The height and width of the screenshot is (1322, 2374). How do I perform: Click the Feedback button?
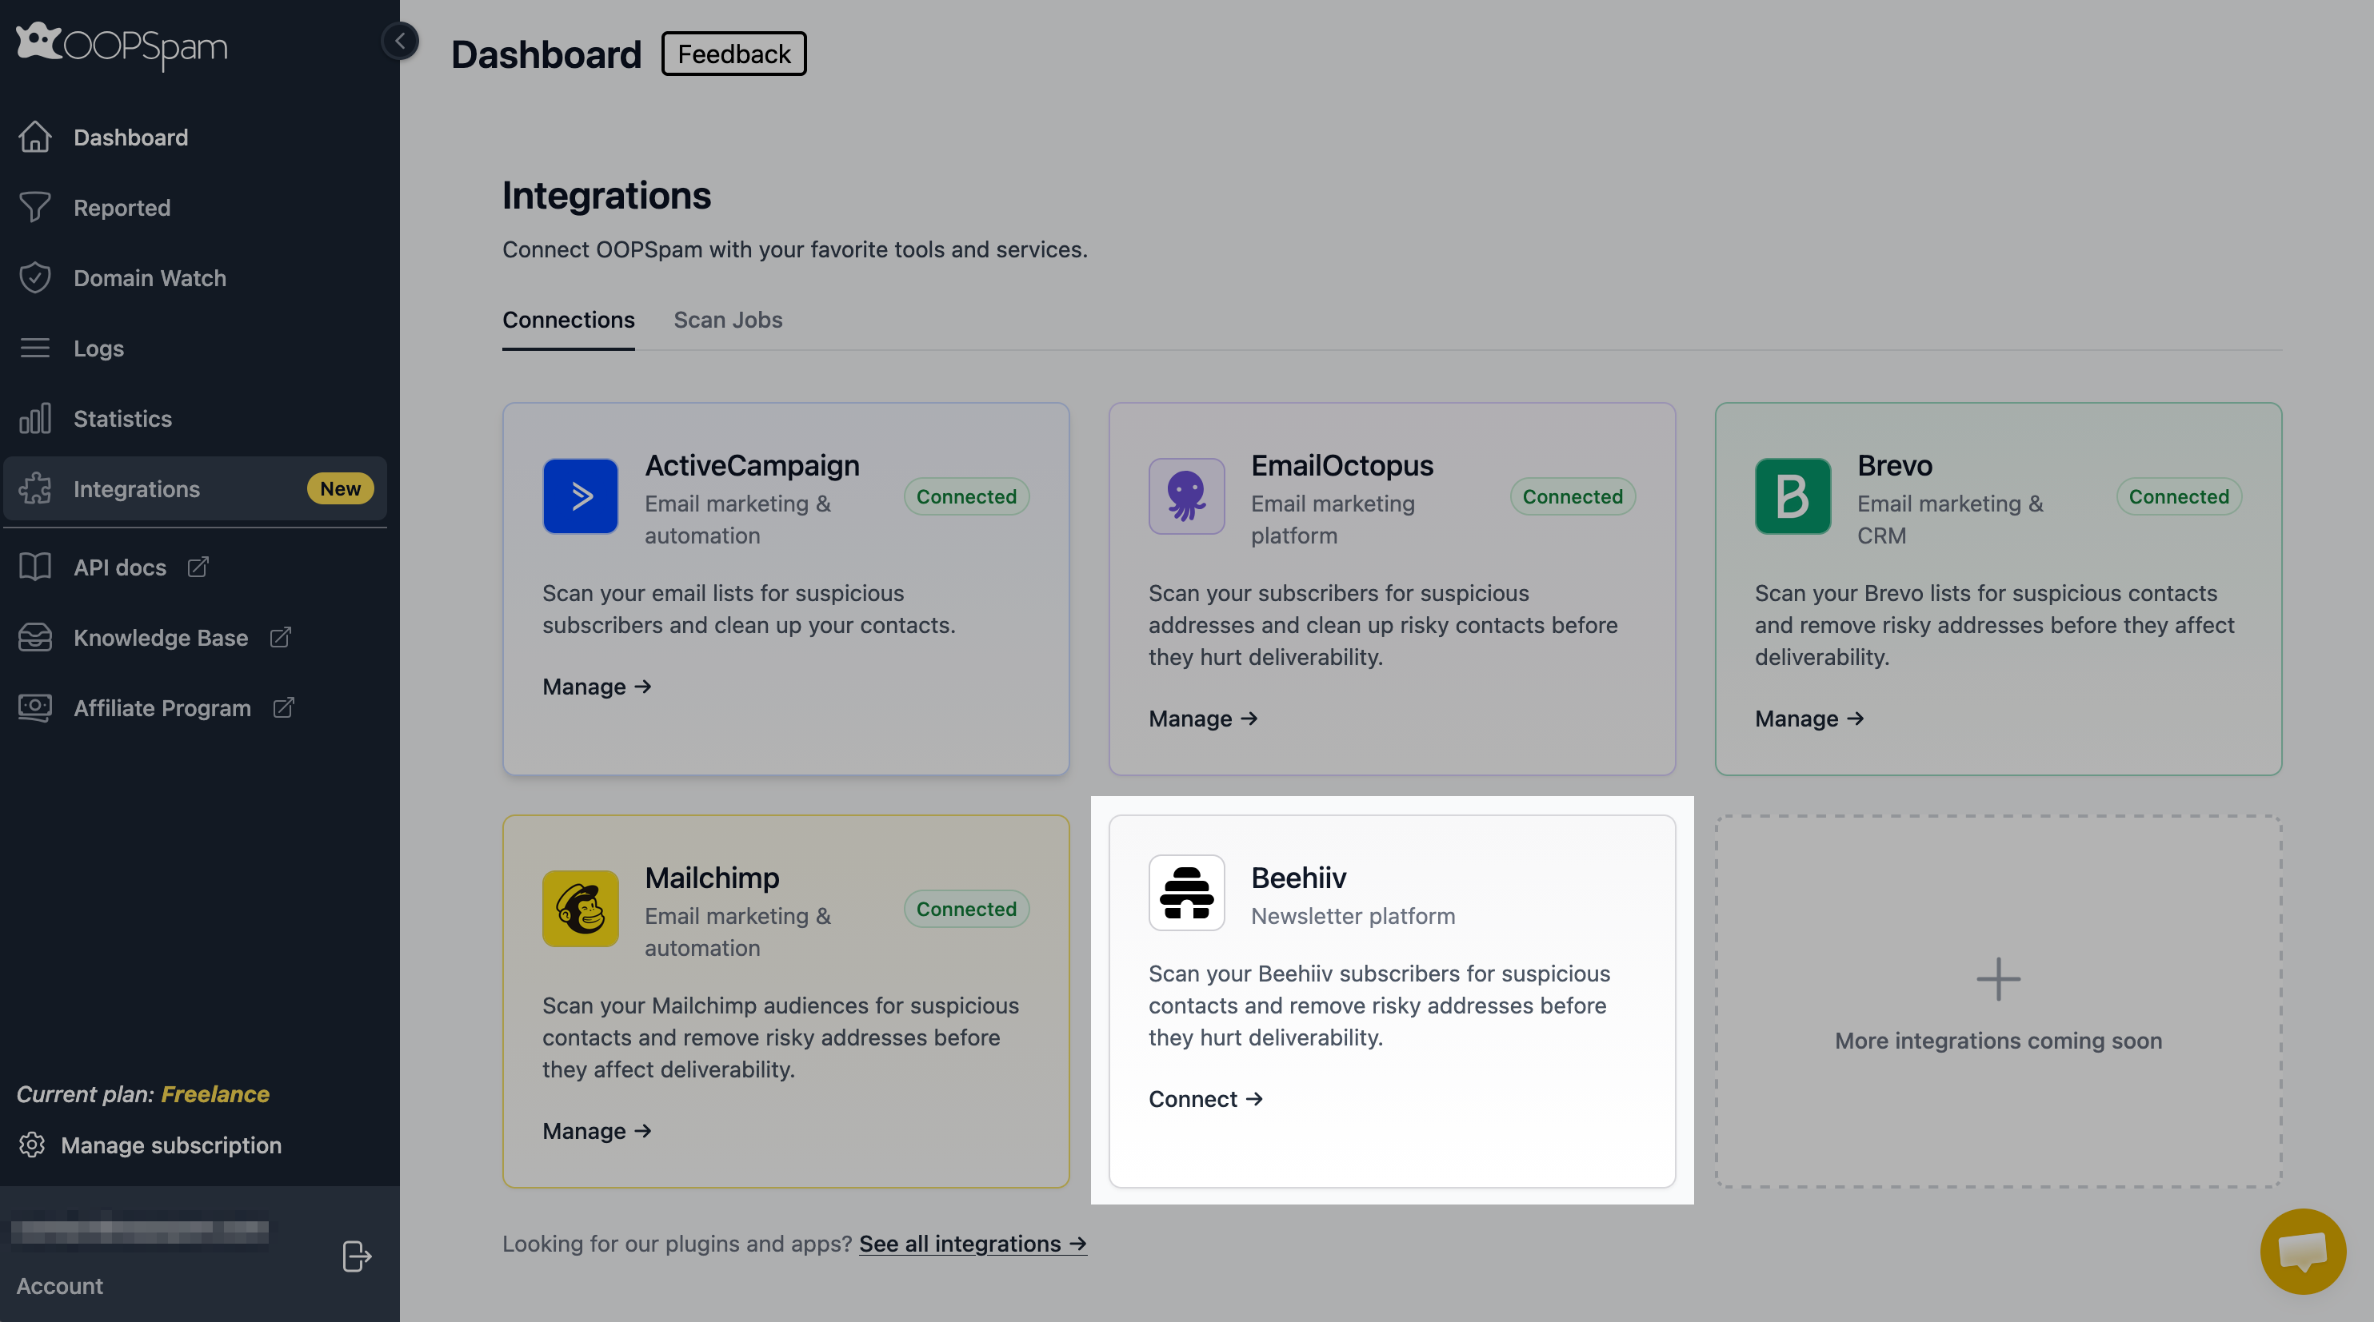click(733, 54)
